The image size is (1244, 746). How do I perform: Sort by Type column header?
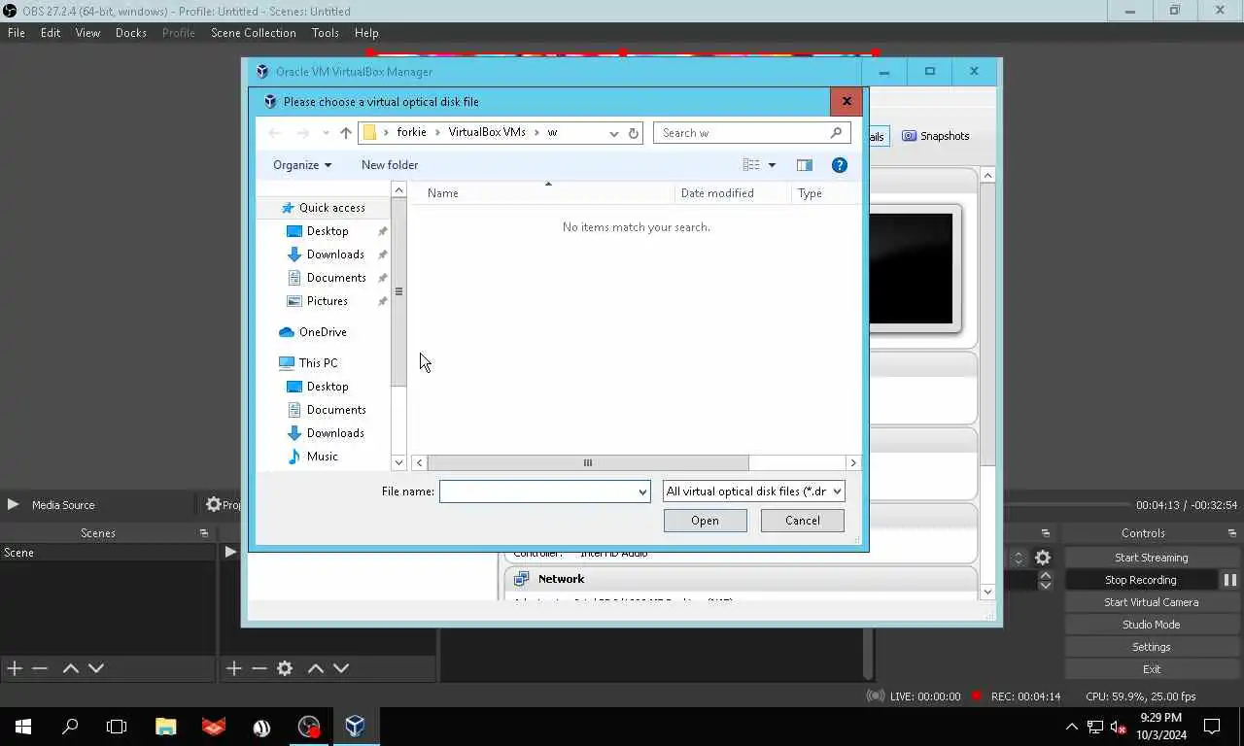825,193
